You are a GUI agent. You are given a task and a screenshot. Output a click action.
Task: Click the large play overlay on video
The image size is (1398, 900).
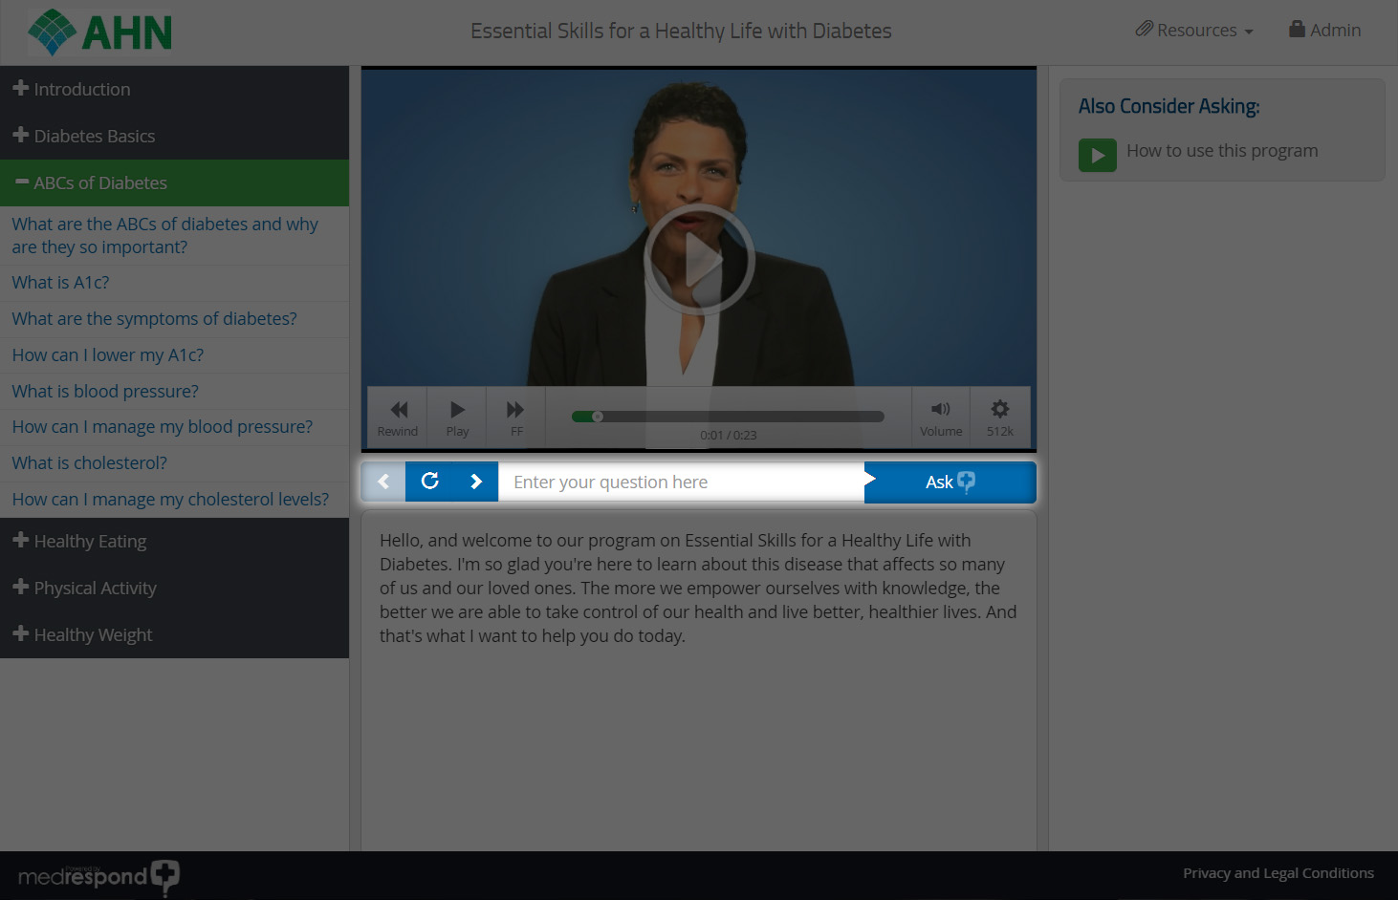coord(699,260)
